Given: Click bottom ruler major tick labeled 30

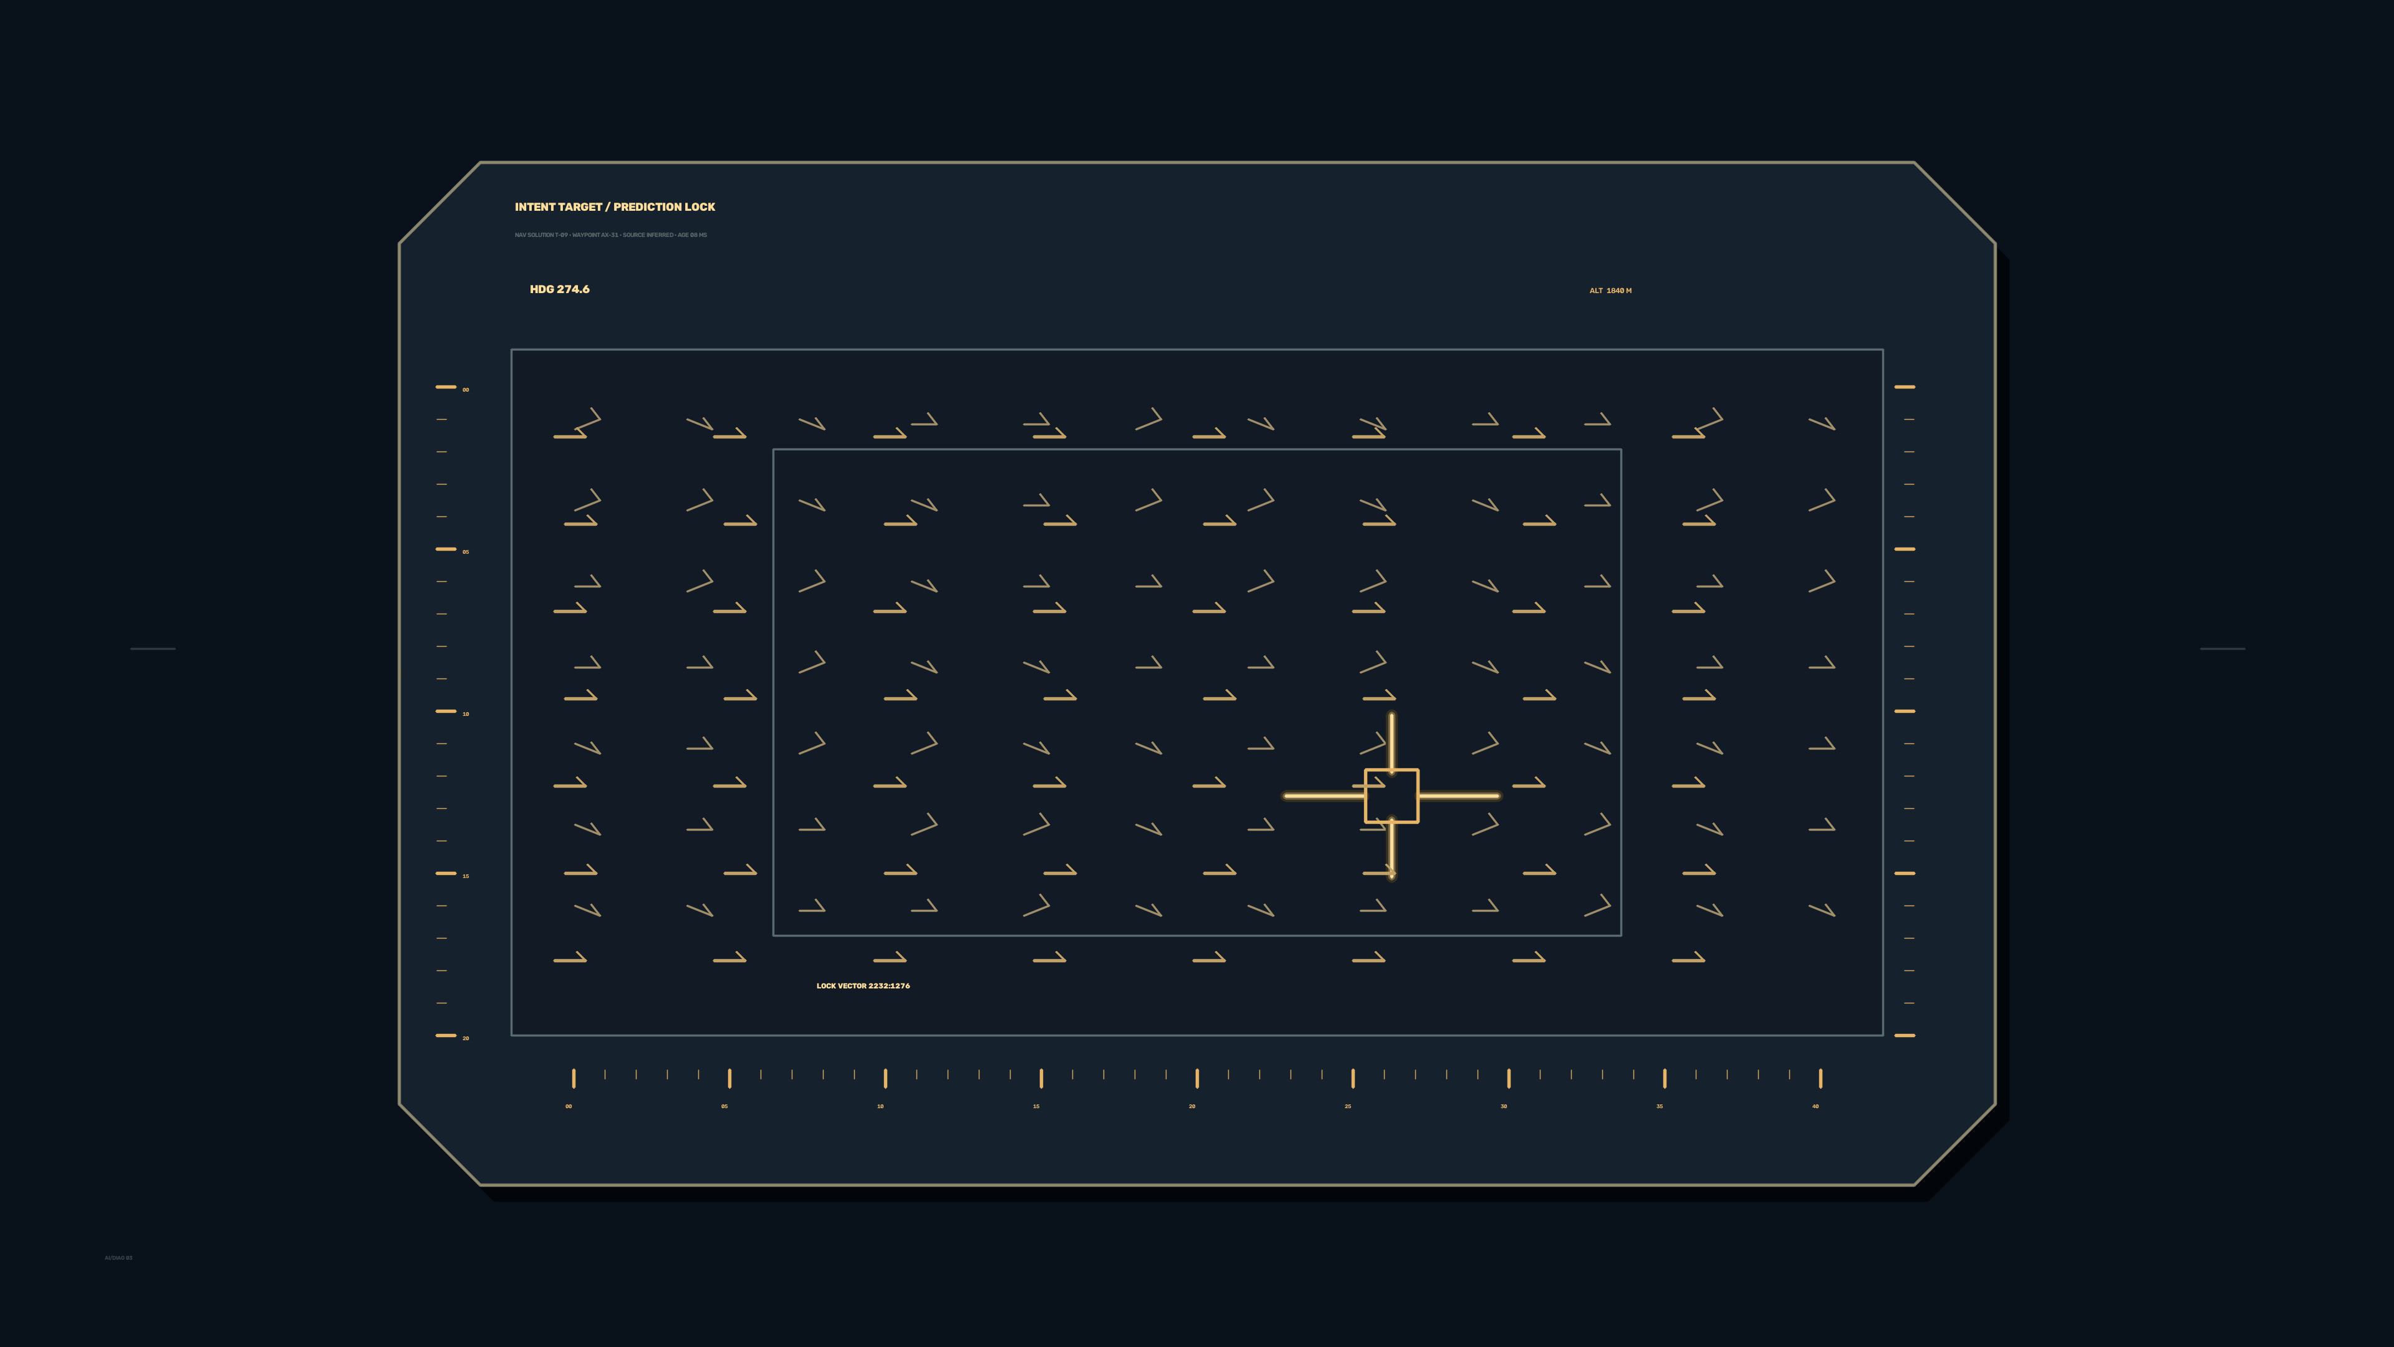Looking at the screenshot, I should click(x=1508, y=1078).
